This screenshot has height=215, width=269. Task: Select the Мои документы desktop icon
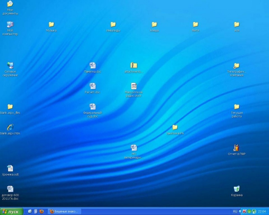point(10,4)
